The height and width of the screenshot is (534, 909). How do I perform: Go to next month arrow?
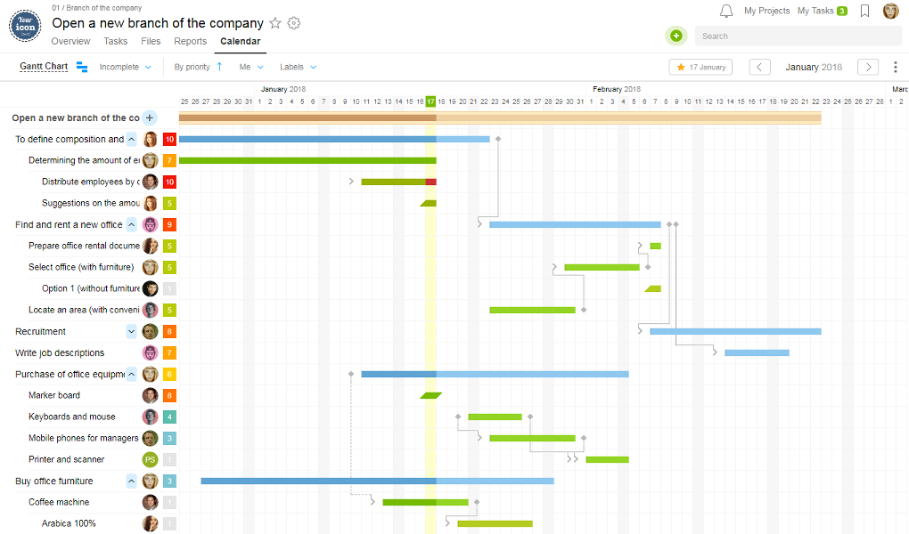point(868,67)
